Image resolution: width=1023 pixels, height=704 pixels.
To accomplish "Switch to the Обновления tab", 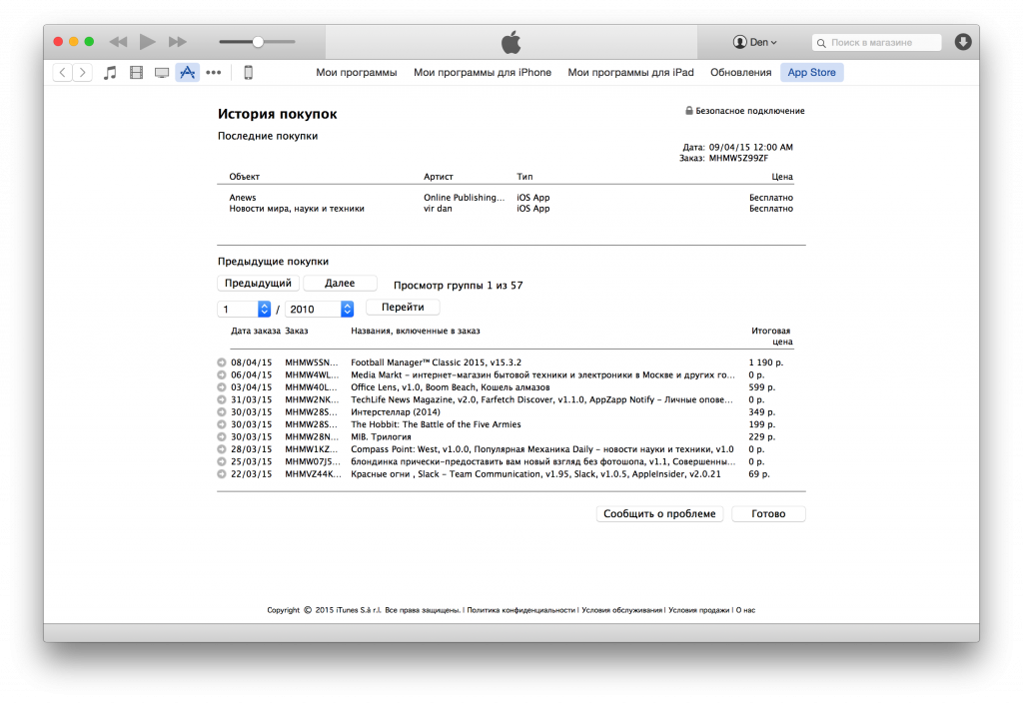I will tap(740, 72).
